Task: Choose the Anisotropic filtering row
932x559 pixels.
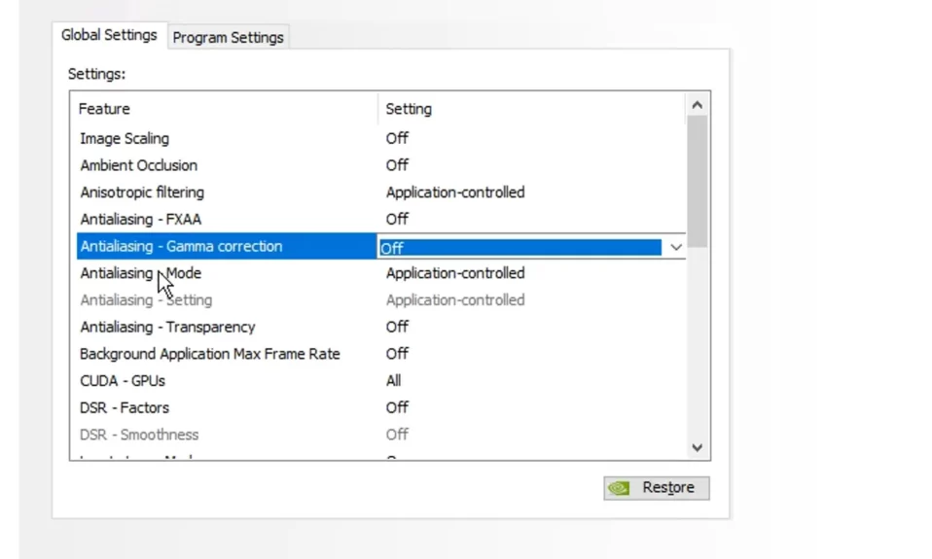Action: (x=380, y=192)
